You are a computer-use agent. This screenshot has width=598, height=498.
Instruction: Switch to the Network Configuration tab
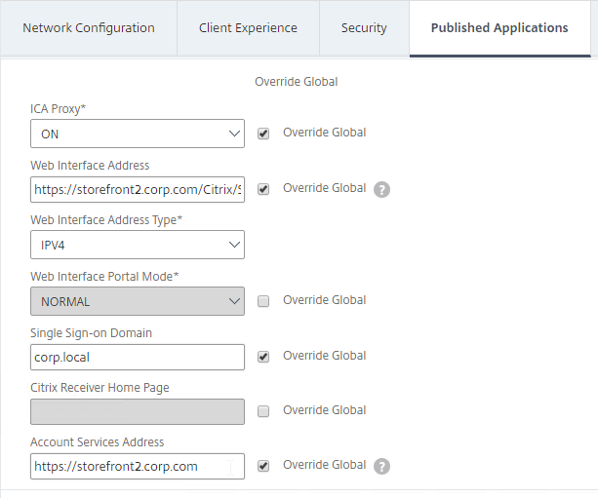click(x=89, y=28)
